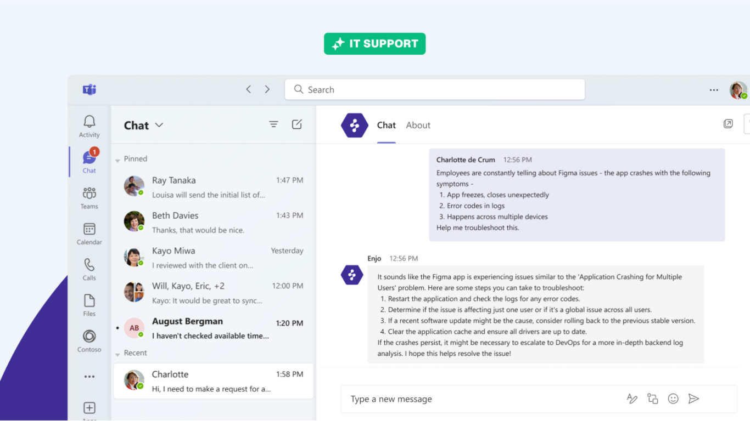Open the Calendar view
Screen dimensions: 750x421
[x=89, y=234]
